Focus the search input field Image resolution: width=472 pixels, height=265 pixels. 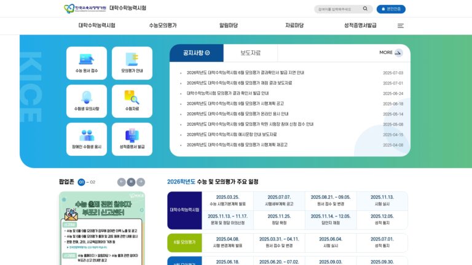339,9
